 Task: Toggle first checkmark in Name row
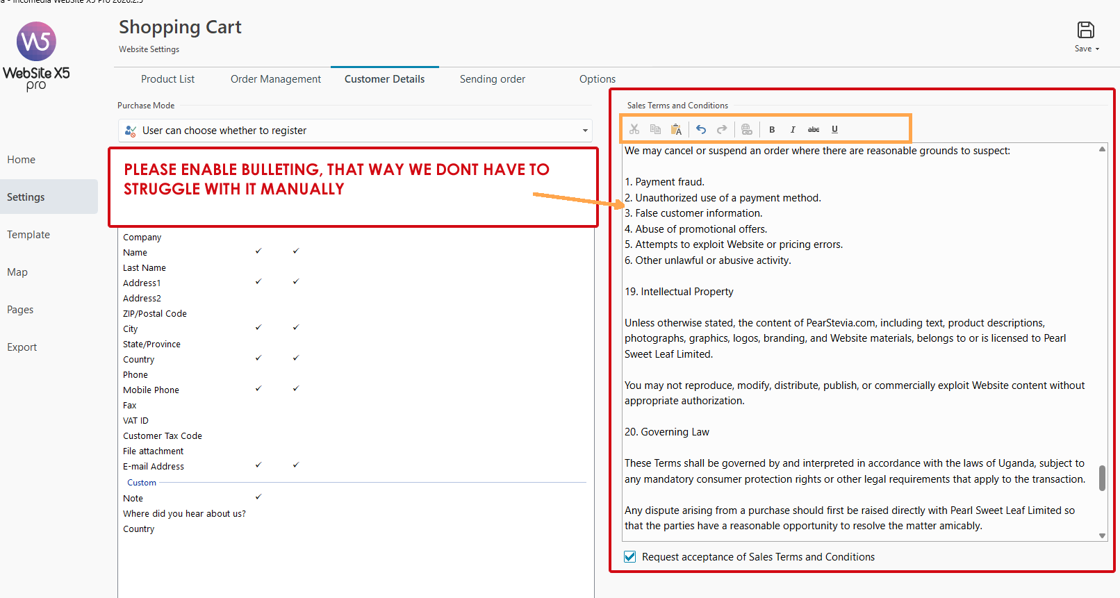pyautogui.click(x=258, y=251)
